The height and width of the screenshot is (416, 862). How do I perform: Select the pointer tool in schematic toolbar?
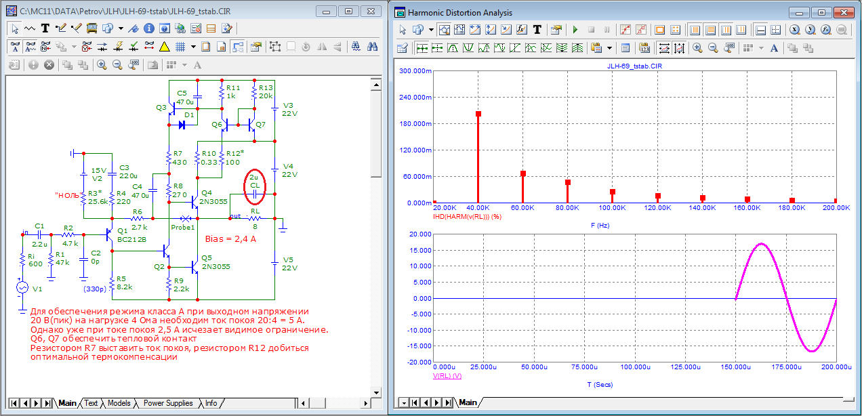15,28
